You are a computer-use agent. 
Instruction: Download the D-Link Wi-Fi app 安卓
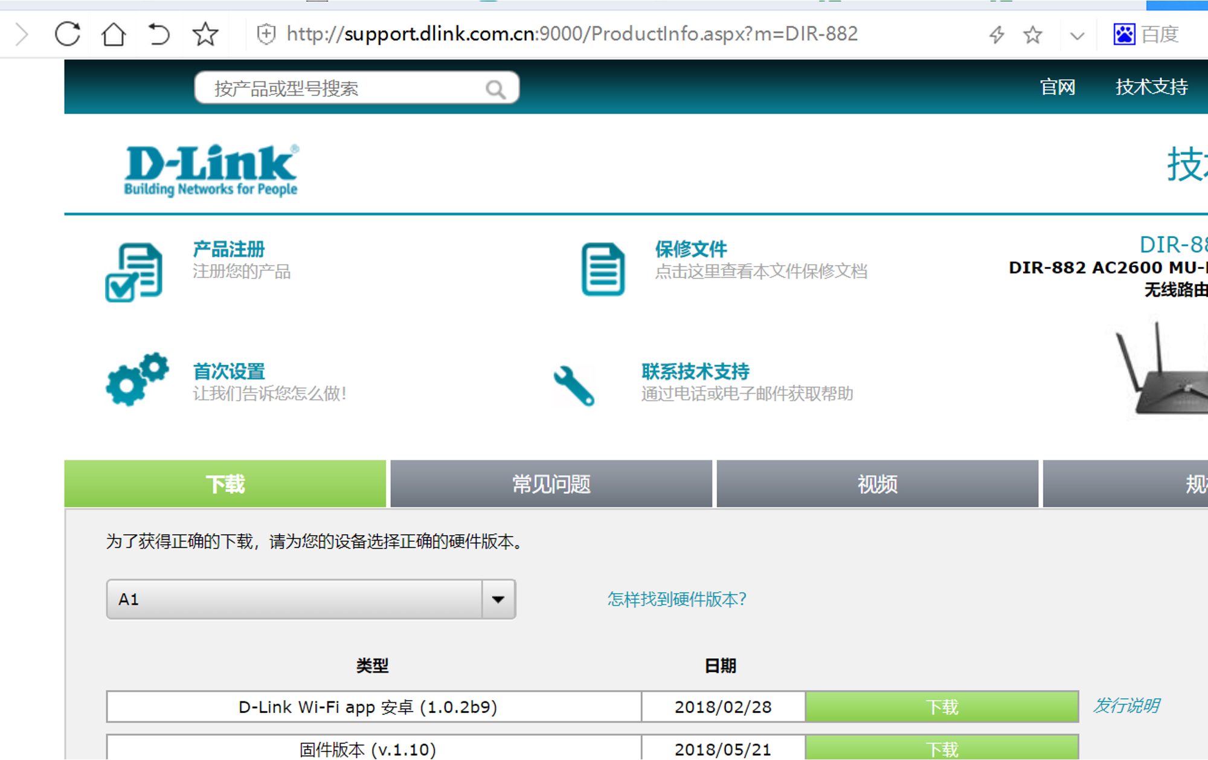pyautogui.click(x=942, y=707)
